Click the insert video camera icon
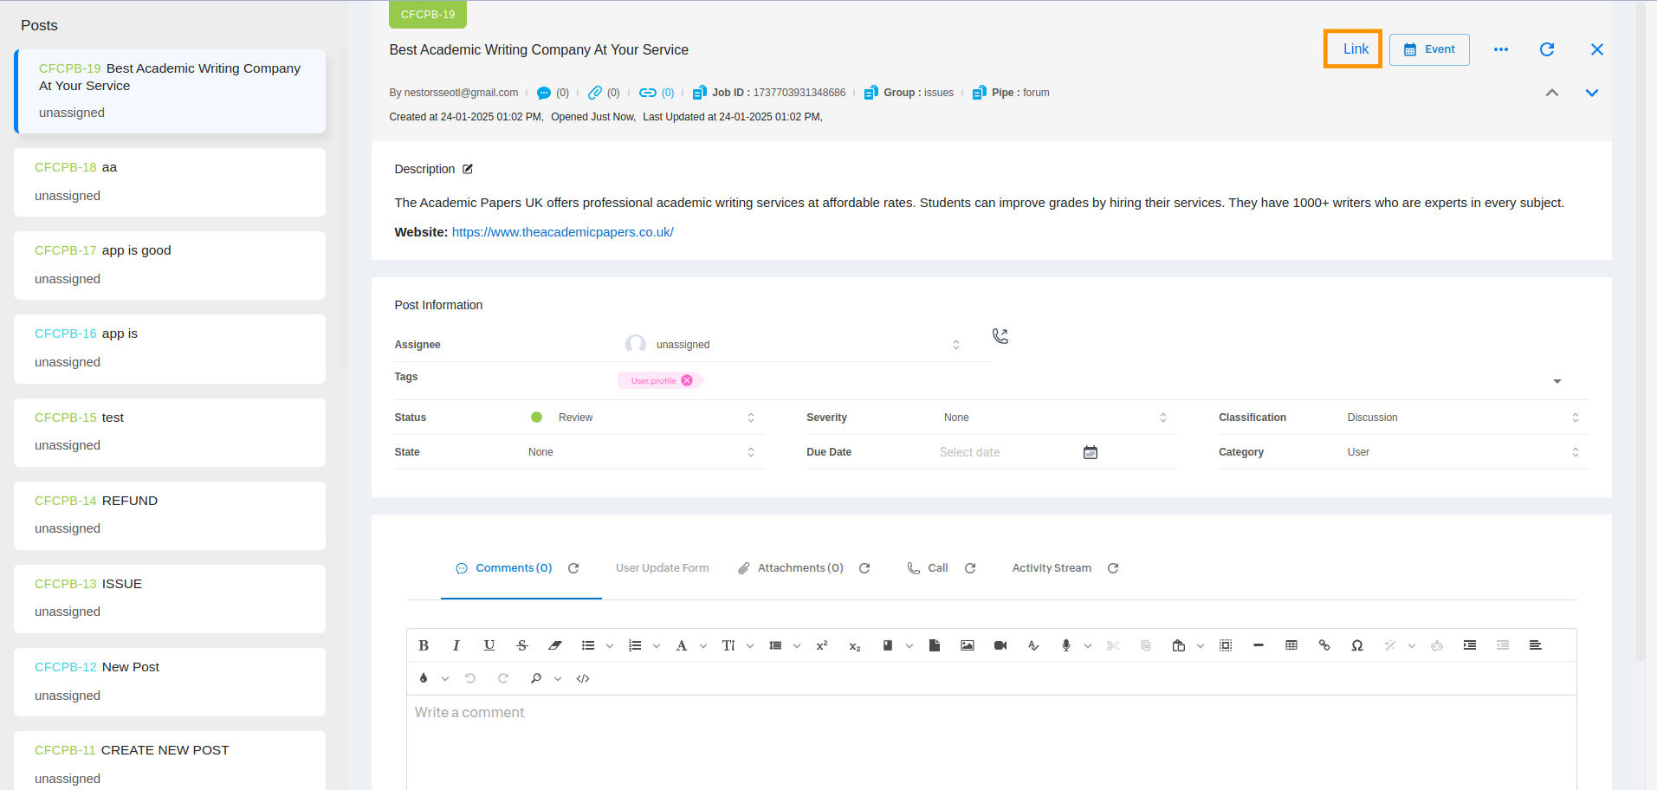 click(1000, 645)
